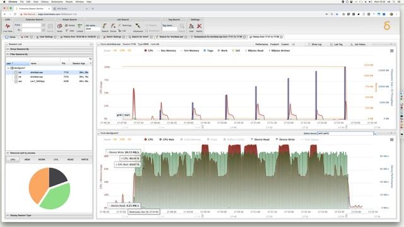Screen dimensions: 404x227
Task: Show MEM split in pie chart
Action: (27, 160)
